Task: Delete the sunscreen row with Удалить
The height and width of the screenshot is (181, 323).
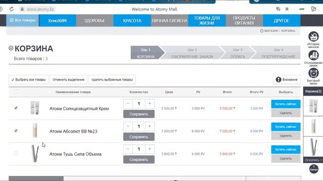Action: [x=286, y=113]
